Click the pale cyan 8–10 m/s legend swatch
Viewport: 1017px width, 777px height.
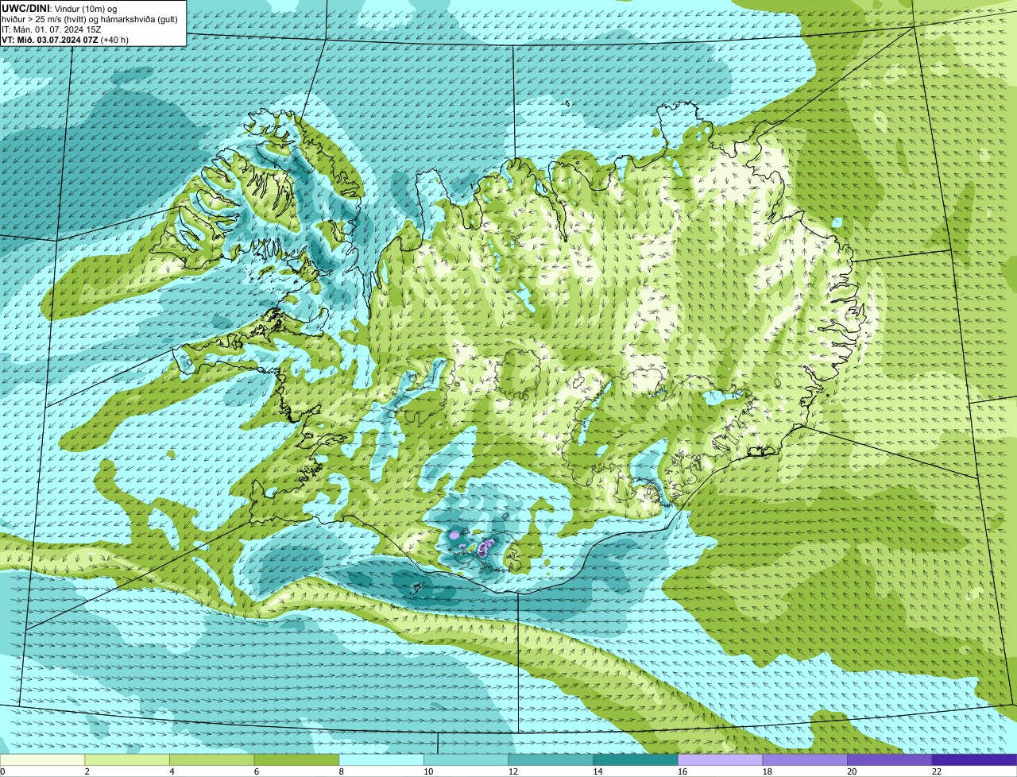pyautogui.click(x=381, y=760)
